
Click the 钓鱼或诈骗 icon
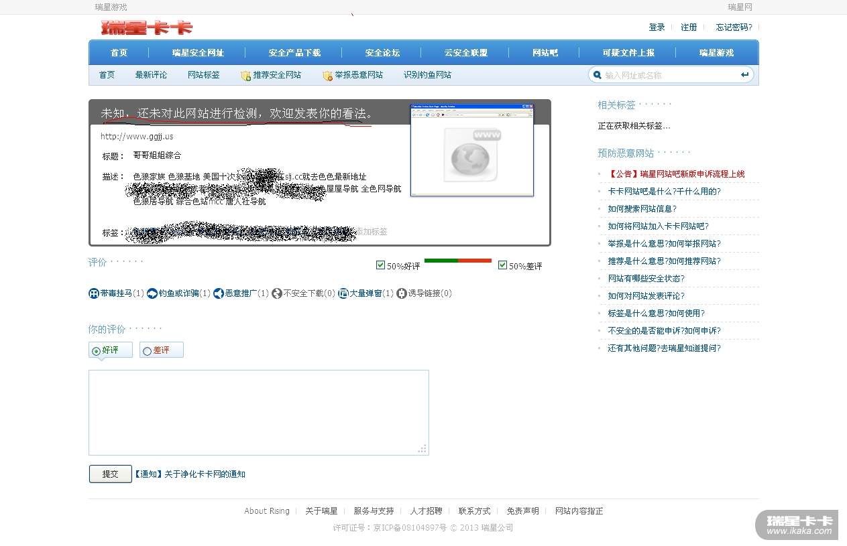click(x=152, y=293)
